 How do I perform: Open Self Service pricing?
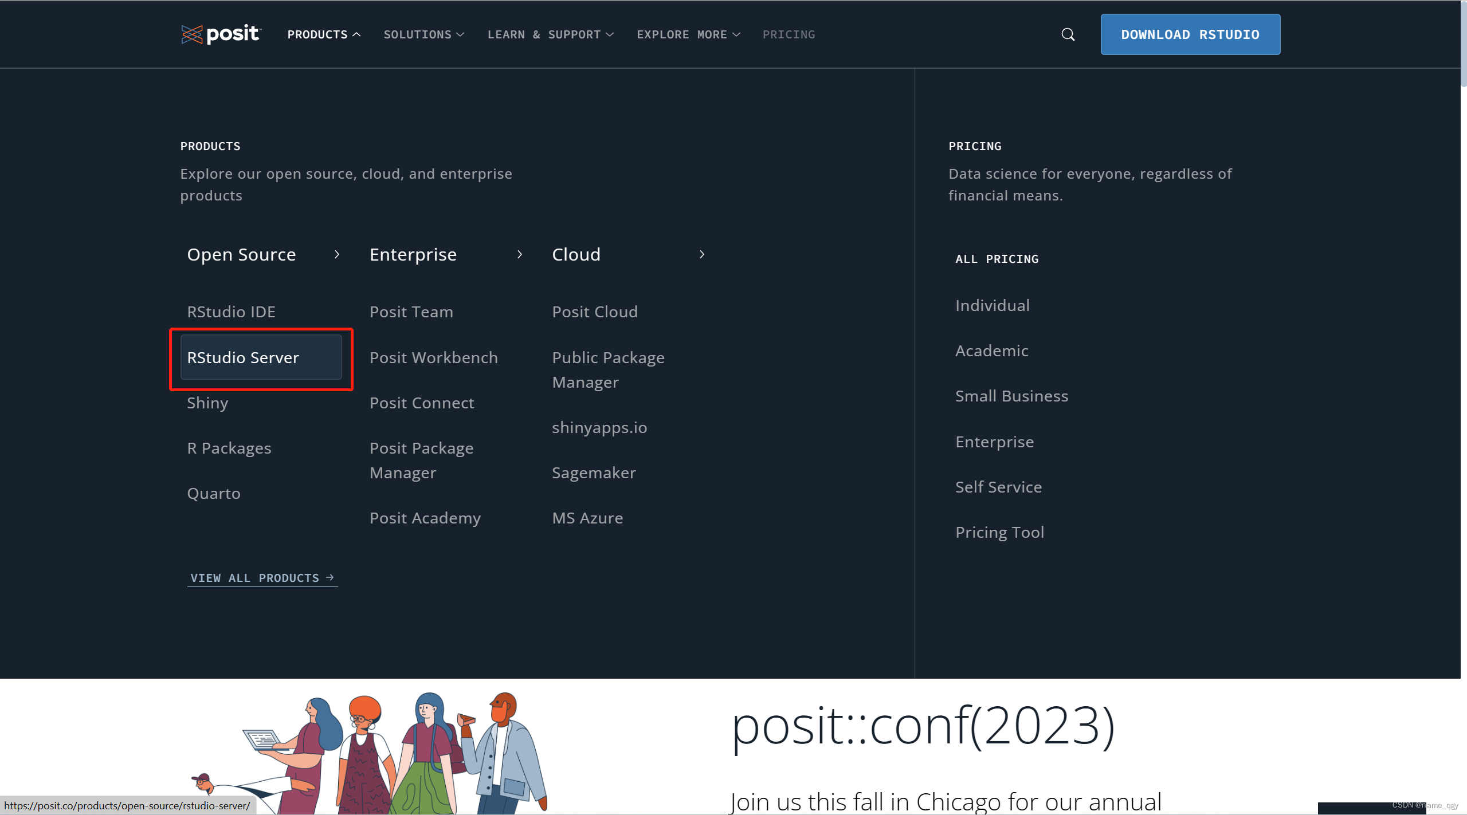[x=998, y=487]
